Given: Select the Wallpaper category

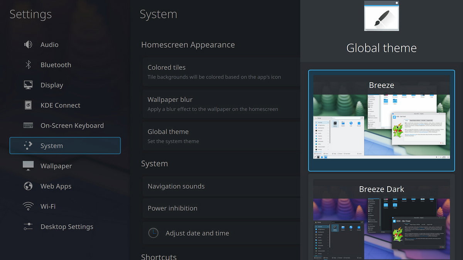Looking at the screenshot, I should (65, 166).
